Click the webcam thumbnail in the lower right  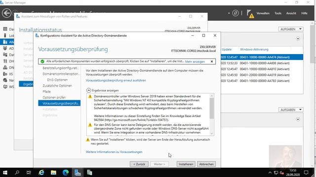point(285,156)
